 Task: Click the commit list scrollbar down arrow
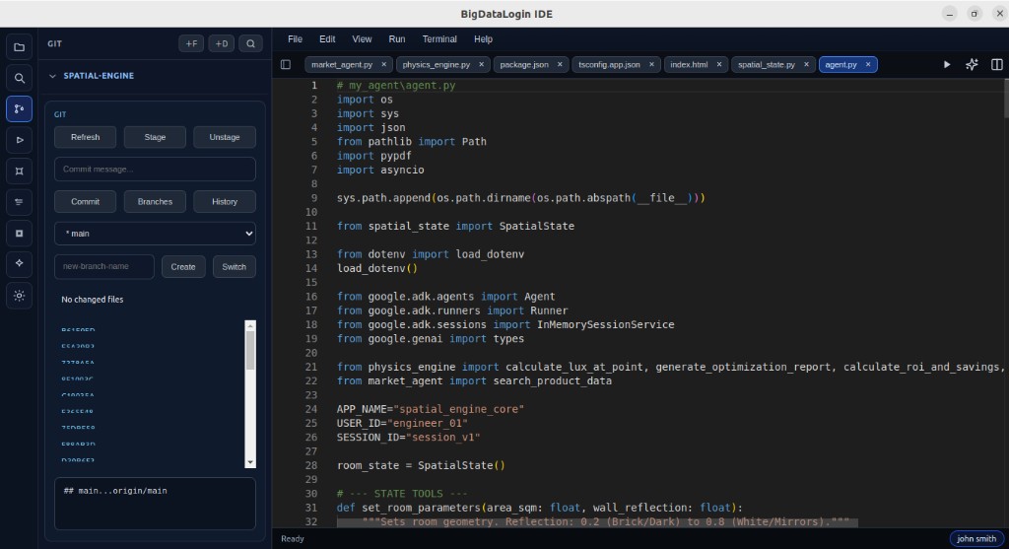(250, 462)
